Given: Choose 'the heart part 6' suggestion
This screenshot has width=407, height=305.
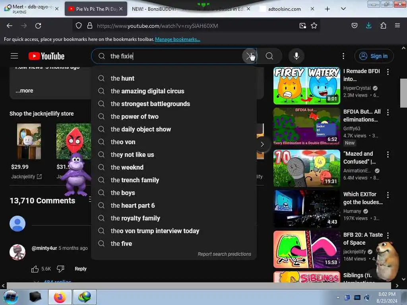Looking at the screenshot, I should click(174, 205).
